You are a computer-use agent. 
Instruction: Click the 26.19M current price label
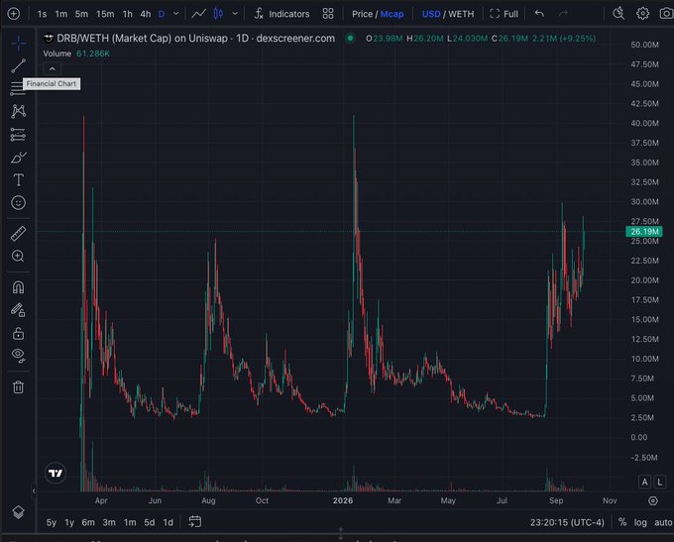(x=644, y=232)
